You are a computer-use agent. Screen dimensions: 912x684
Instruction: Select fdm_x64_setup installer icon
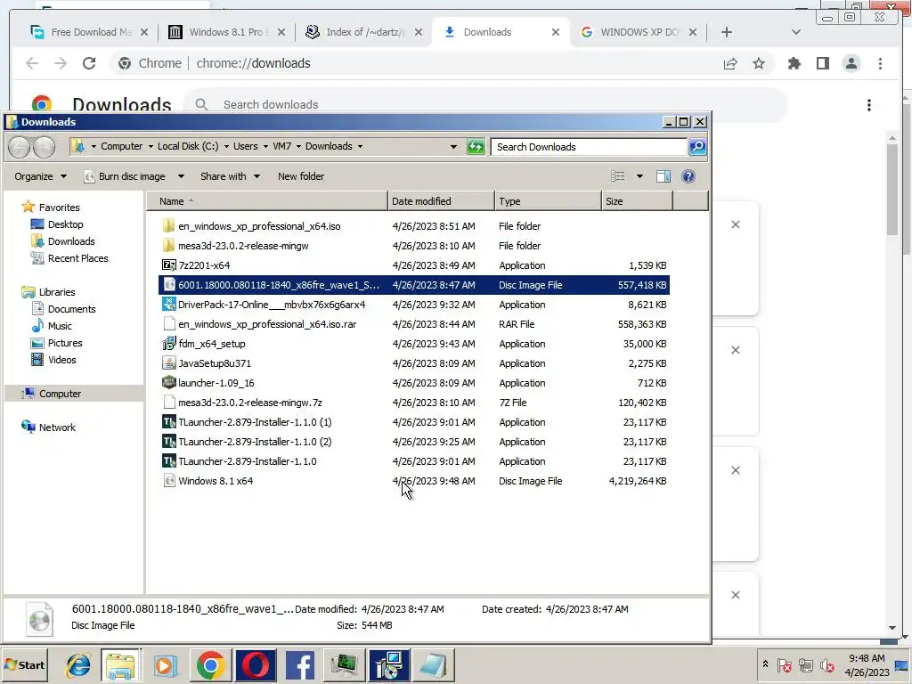(168, 344)
